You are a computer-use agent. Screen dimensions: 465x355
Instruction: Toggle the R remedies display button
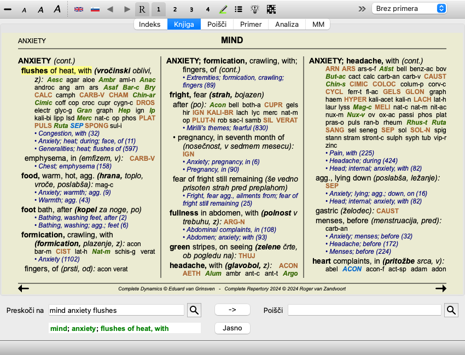[x=142, y=9]
